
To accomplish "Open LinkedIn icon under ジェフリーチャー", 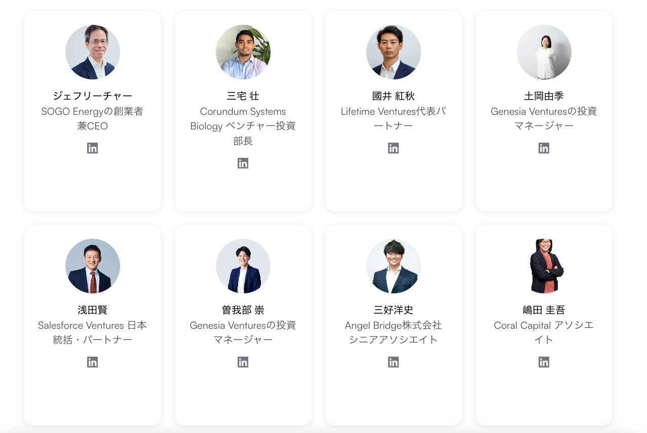I will pyautogui.click(x=92, y=148).
